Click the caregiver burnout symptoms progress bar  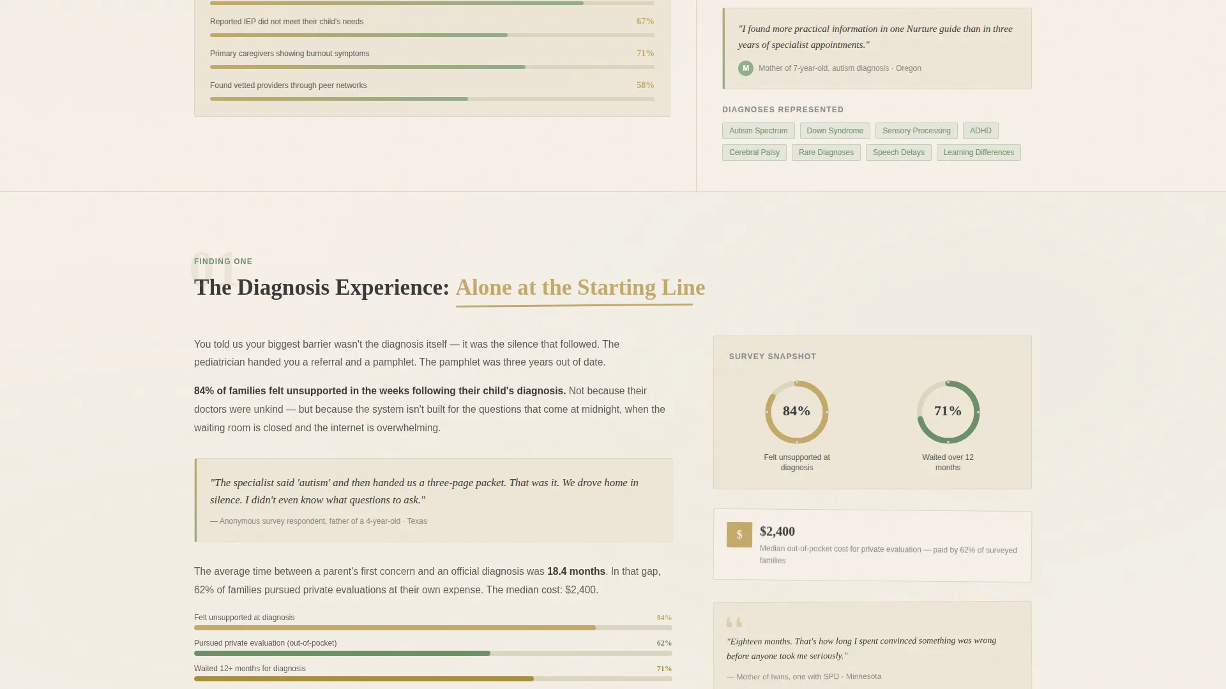click(x=432, y=67)
